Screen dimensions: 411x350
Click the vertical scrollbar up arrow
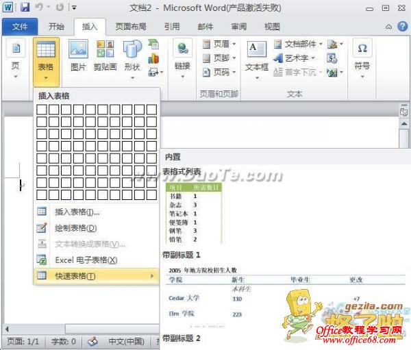[x=404, y=124]
